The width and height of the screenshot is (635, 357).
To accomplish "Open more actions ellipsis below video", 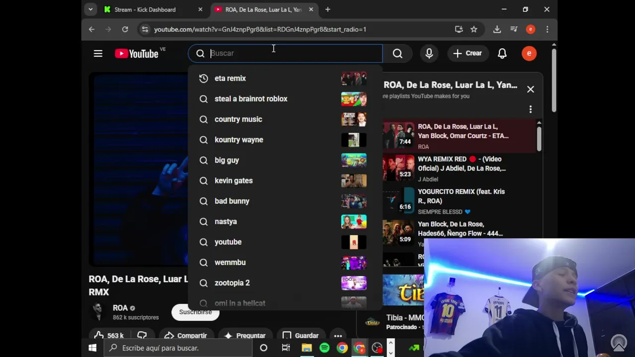I will tap(338, 336).
